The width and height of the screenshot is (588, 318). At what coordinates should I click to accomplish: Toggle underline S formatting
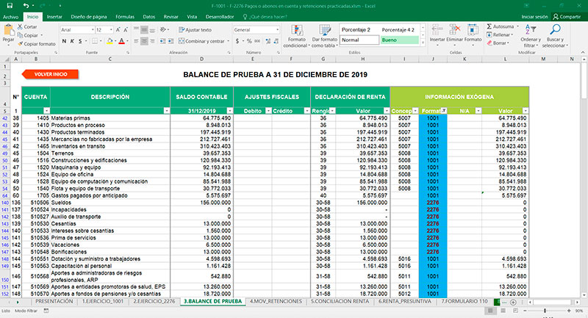click(x=80, y=41)
